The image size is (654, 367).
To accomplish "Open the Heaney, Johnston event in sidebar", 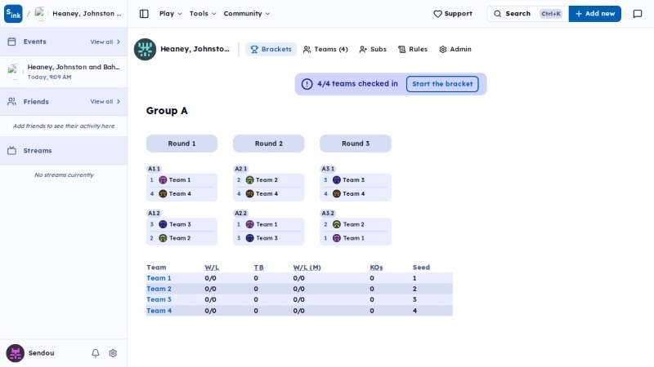I will click(64, 72).
